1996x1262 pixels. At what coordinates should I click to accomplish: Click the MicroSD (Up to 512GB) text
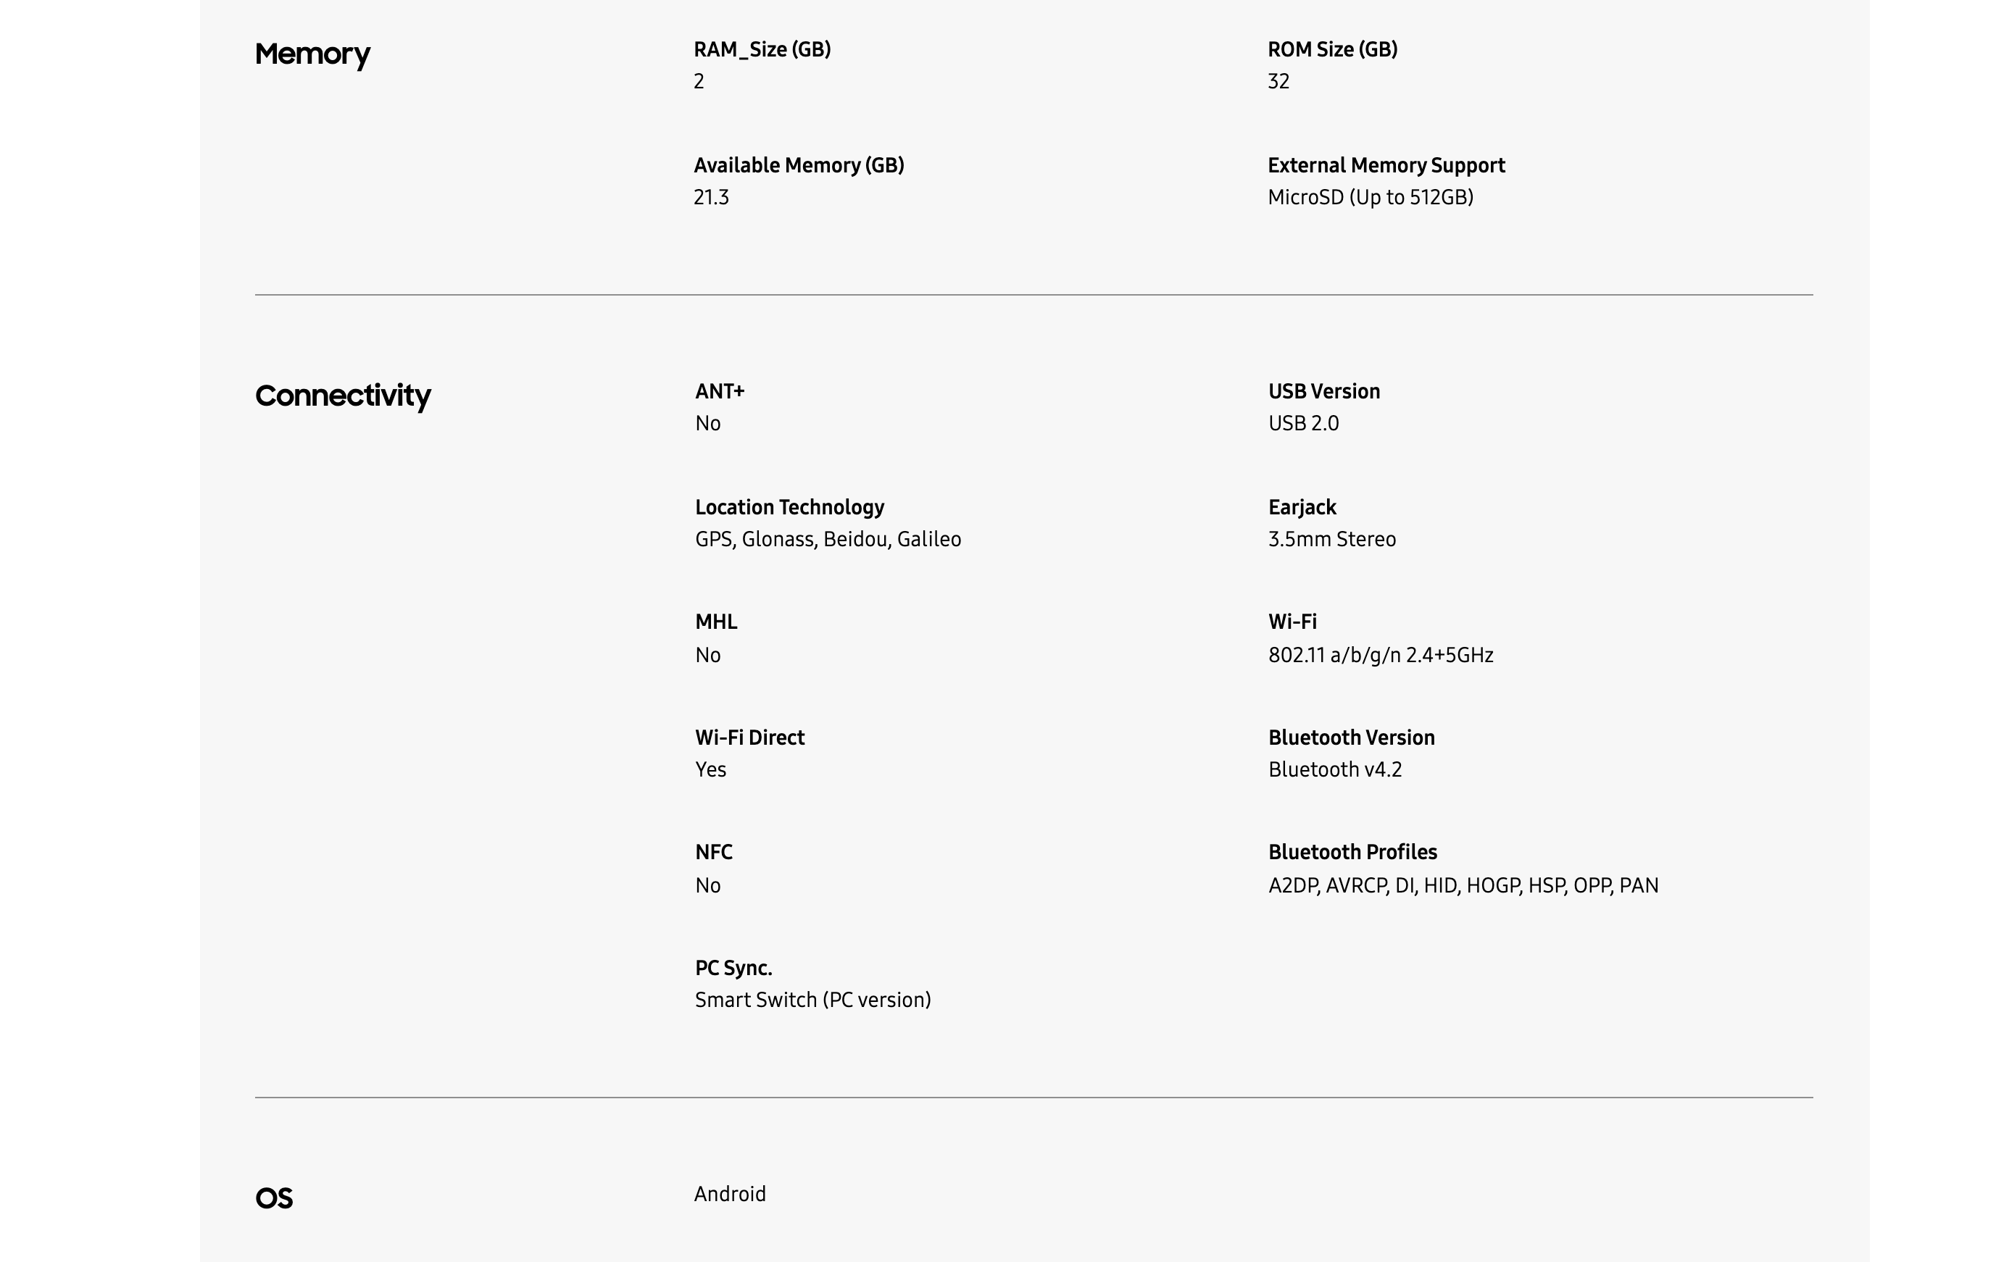(x=1371, y=197)
